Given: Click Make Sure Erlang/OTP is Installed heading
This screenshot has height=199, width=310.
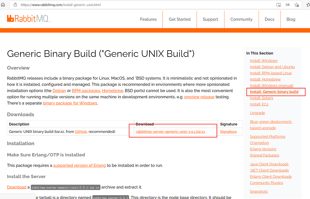Looking at the screenshot, I should click(x=46, y=155).
